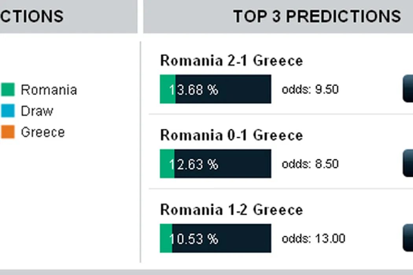Click the blue Draw legend swatch
Image resolution: width=413 pixels, height=275 pixels.
7,111
